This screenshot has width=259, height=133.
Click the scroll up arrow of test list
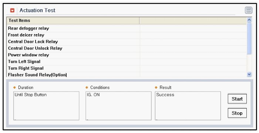coord(249,20)
